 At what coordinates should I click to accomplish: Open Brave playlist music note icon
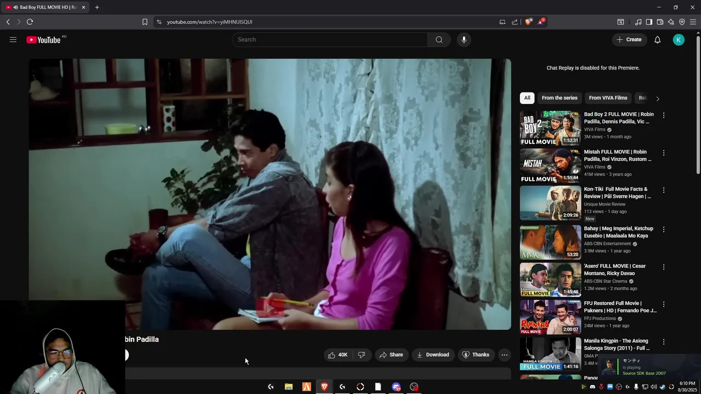point(638,22)
